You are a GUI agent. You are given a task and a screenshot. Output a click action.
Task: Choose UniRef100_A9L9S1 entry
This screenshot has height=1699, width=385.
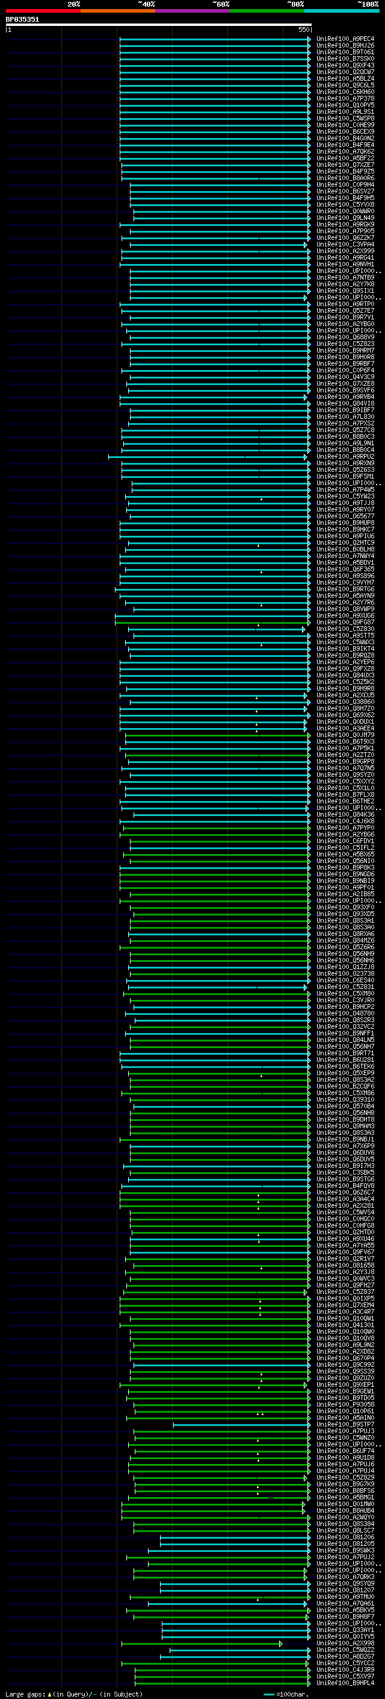(x=345, y=111)
